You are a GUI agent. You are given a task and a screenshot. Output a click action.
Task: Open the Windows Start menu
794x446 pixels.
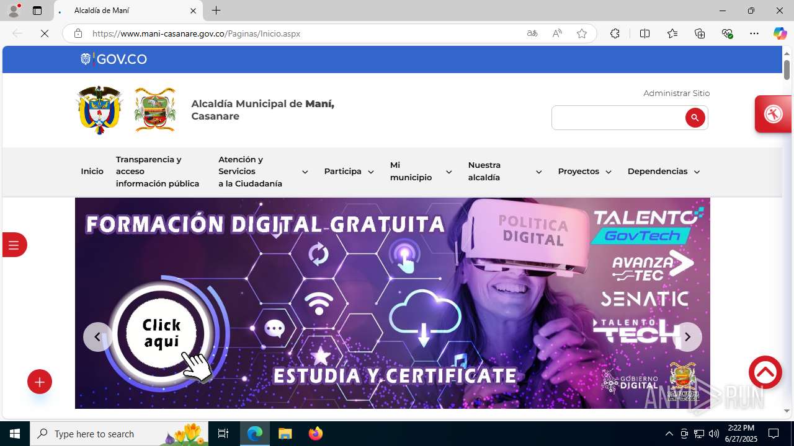[15, 434]
